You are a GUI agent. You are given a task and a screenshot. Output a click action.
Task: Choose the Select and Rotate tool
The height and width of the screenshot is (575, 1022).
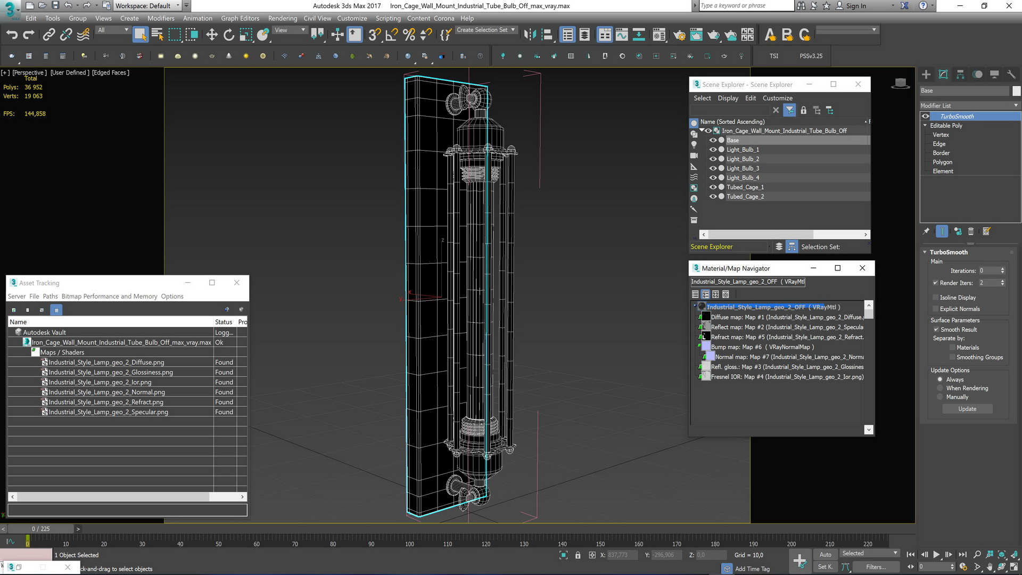(x=229, y=35)
